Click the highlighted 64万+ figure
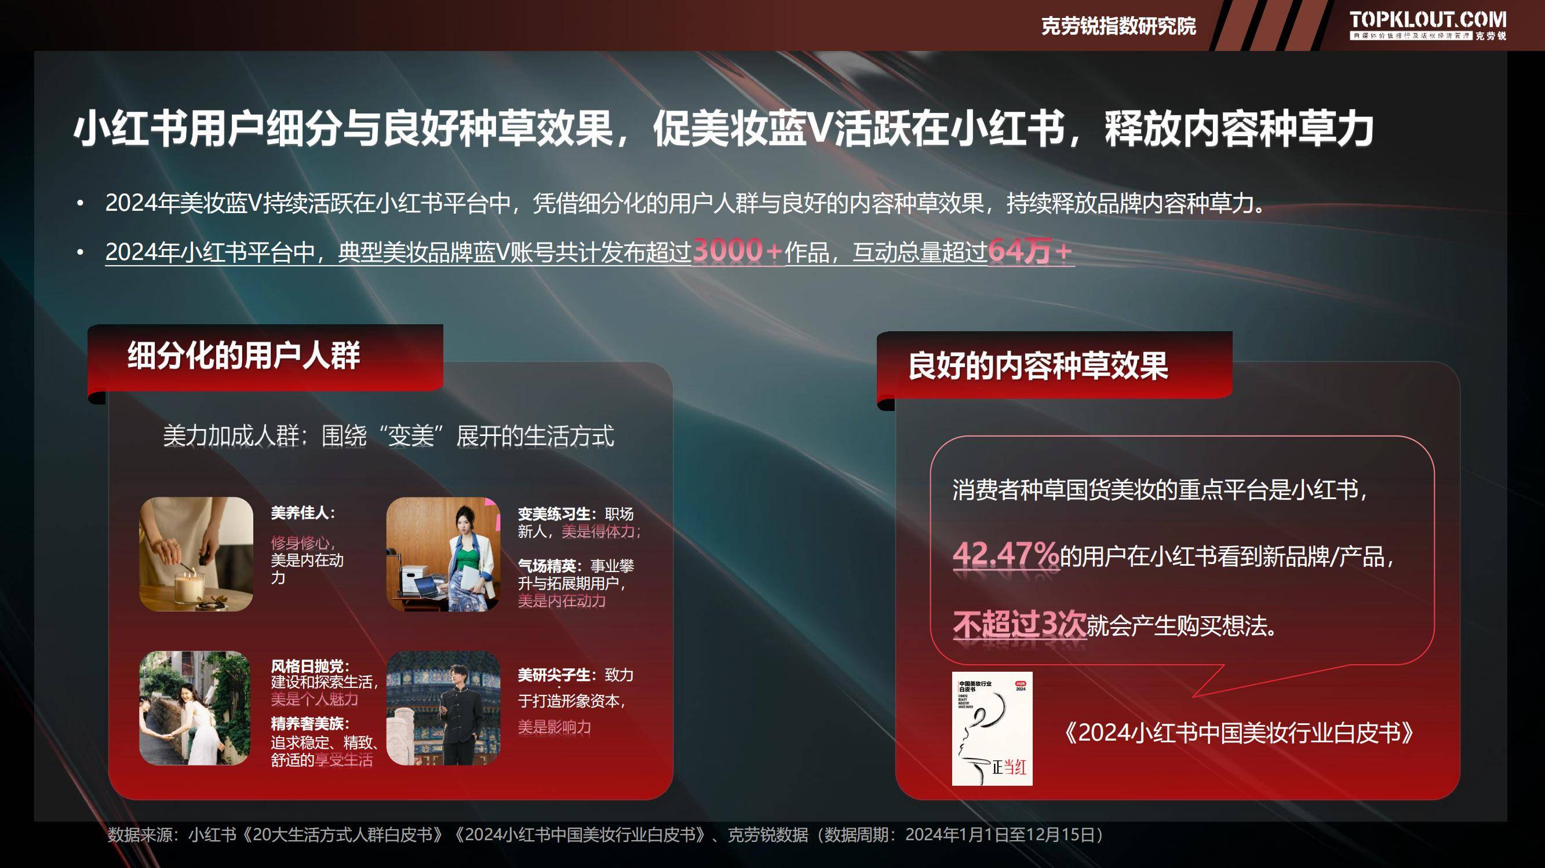Viewport: 1545px width, 868px height. point(1030,251)
